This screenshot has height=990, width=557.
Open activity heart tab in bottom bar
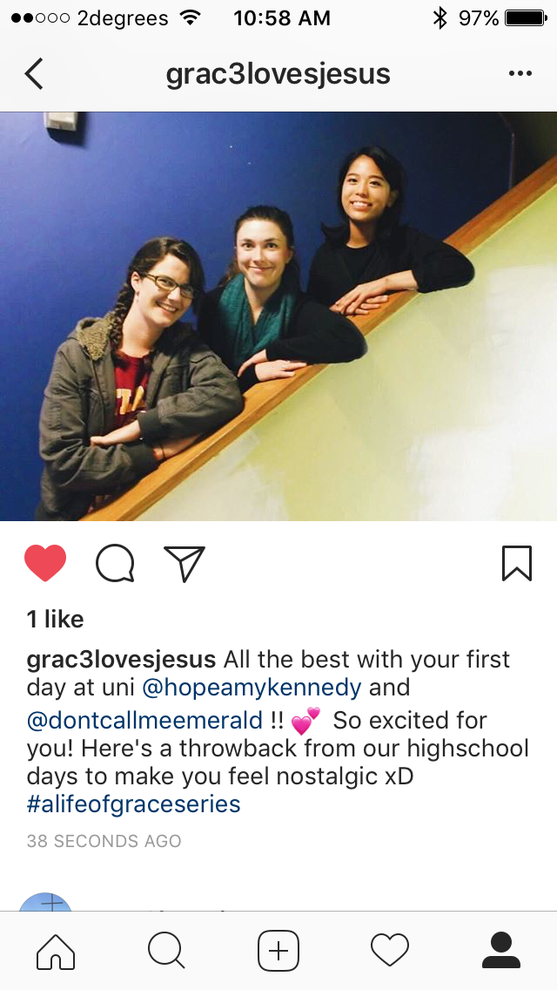(390, 951)
